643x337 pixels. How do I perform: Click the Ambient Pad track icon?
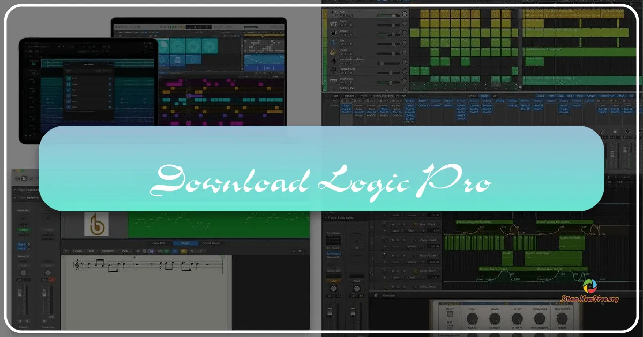333,88
